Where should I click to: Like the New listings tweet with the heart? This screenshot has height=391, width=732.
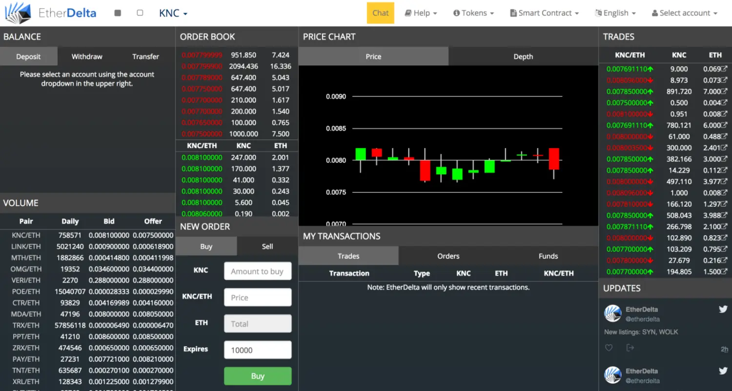609,347
